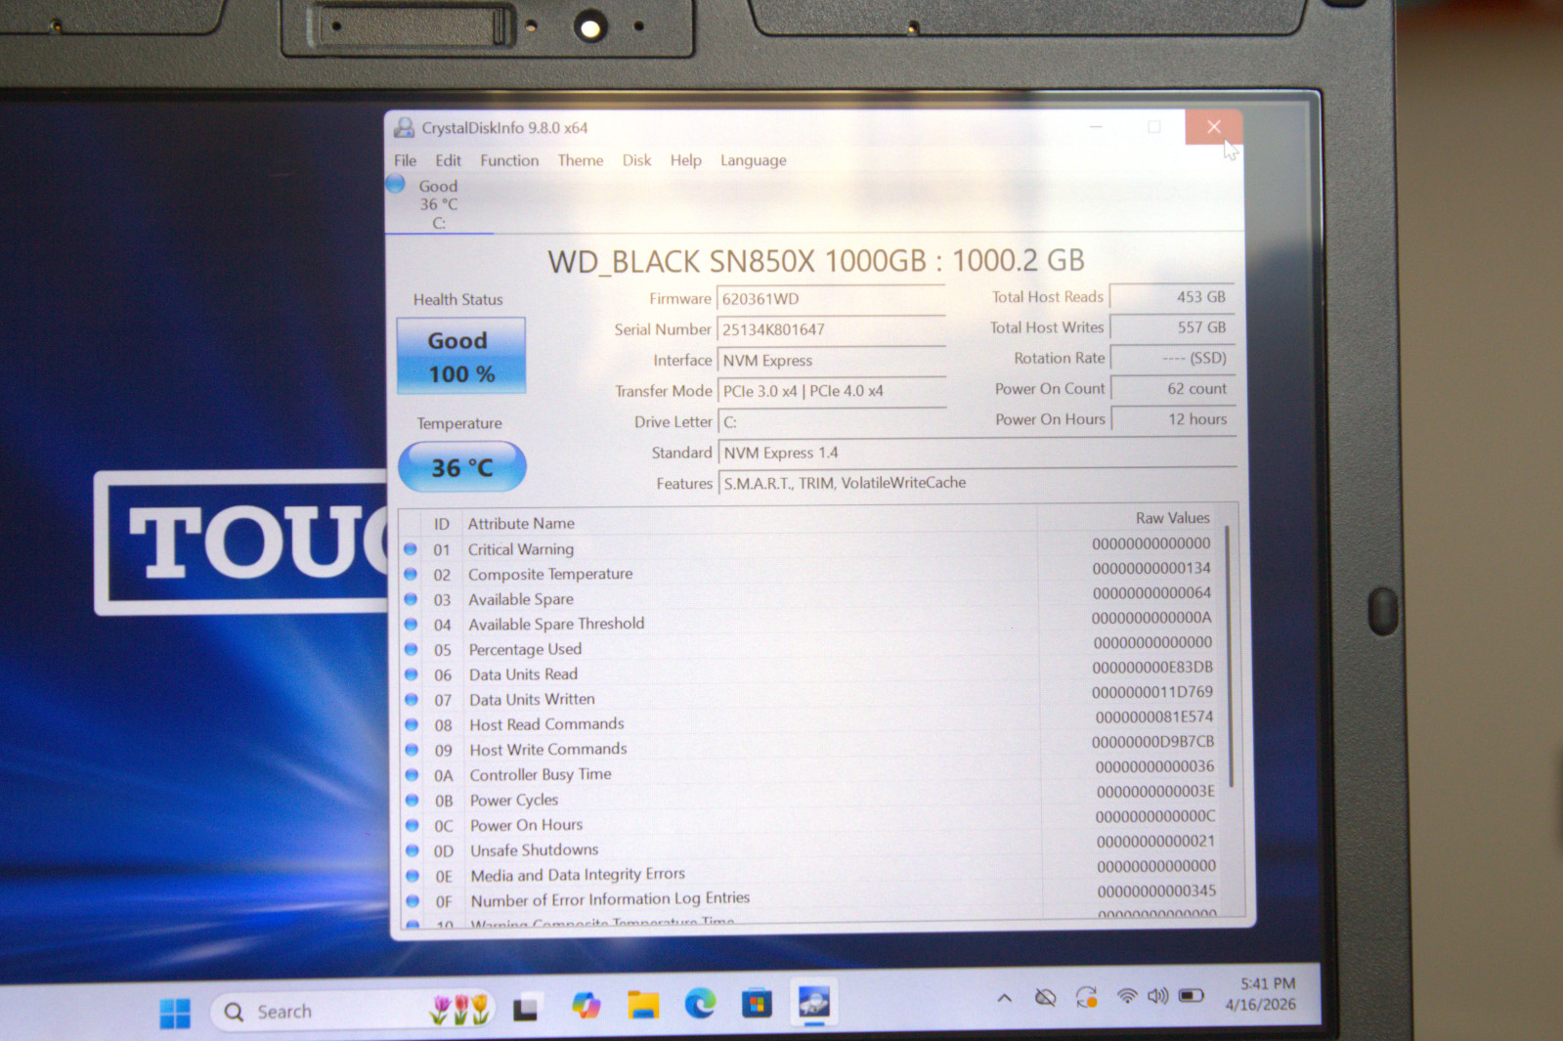Open Copilot from the taskbar
Viewport: 1563px width, 1041px height.
[586, 1006]
